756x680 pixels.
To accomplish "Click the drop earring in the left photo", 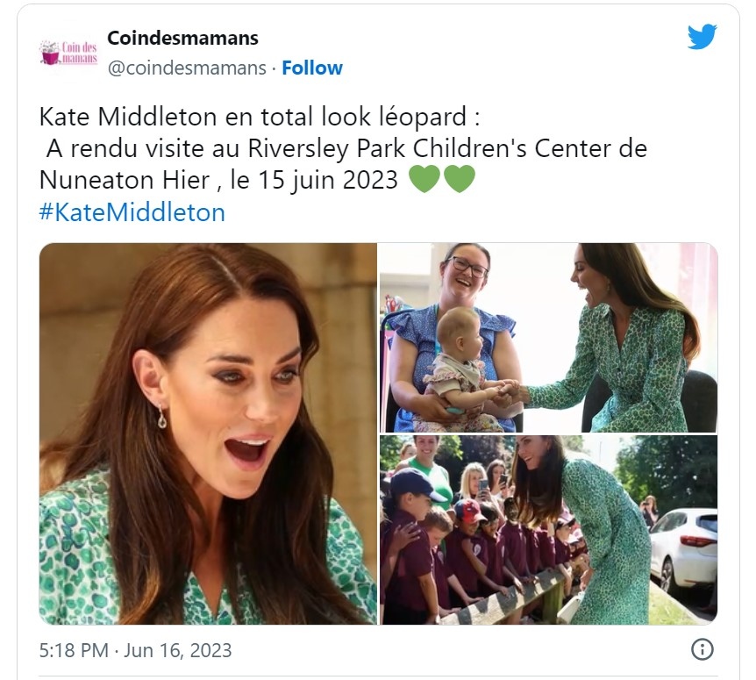I will (161, 417).
